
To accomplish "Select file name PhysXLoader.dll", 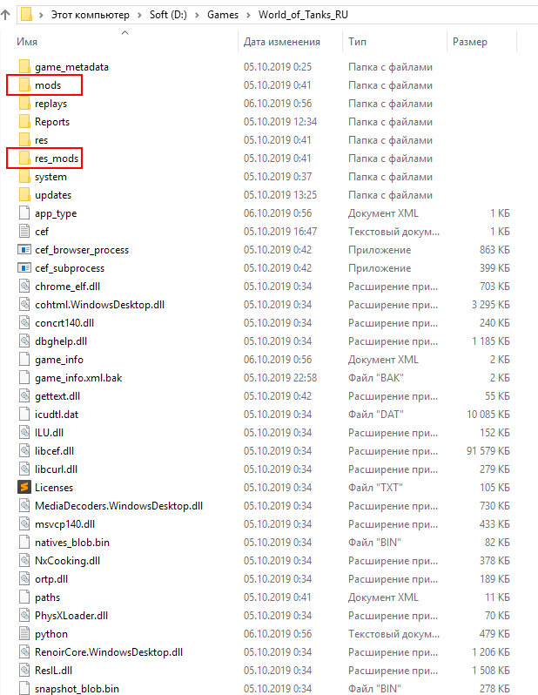I will coord(71,616).
